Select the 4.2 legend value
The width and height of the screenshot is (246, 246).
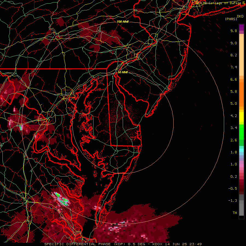tap(234, 116)
